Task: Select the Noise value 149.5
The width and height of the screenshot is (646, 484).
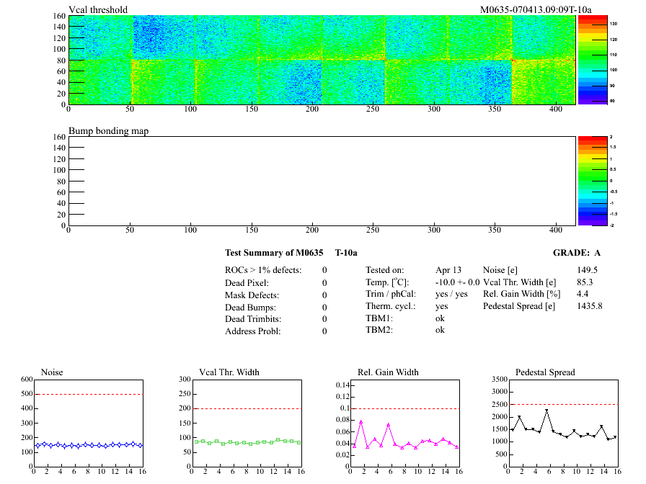Action: pos(587,270)
